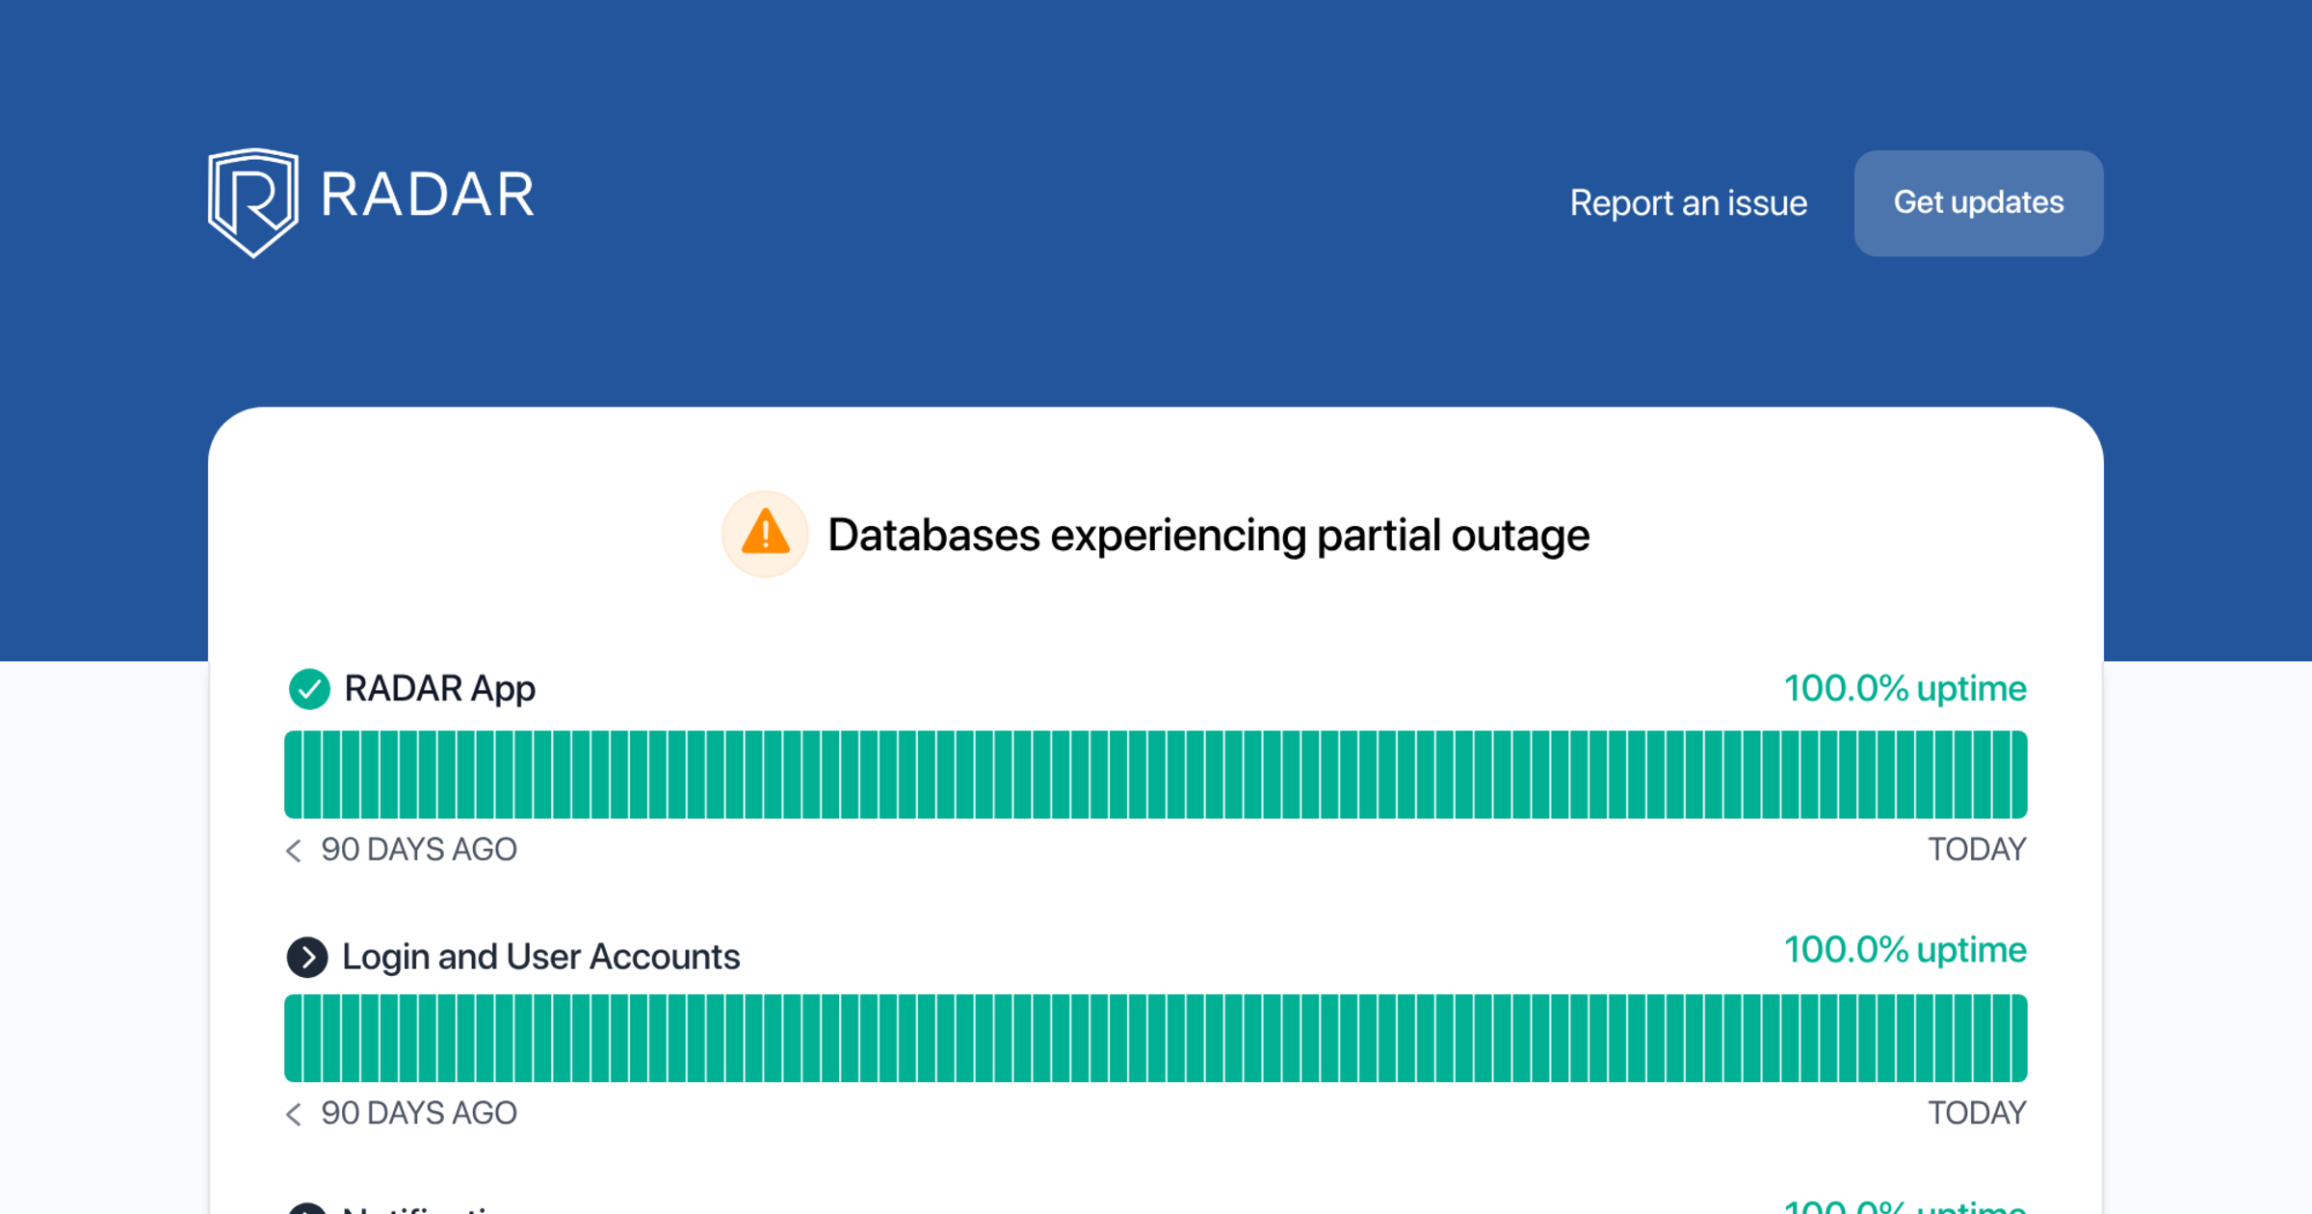The image size is (2312, 1214).
Task: Click the TODAY label under Login and User Accounts
Action: (x=1977, y=1114)
